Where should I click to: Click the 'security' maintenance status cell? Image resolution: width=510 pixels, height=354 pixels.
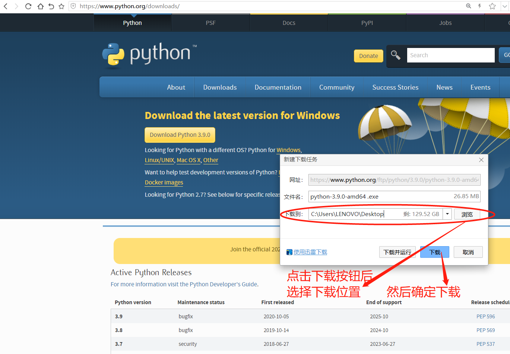(188, 344)
